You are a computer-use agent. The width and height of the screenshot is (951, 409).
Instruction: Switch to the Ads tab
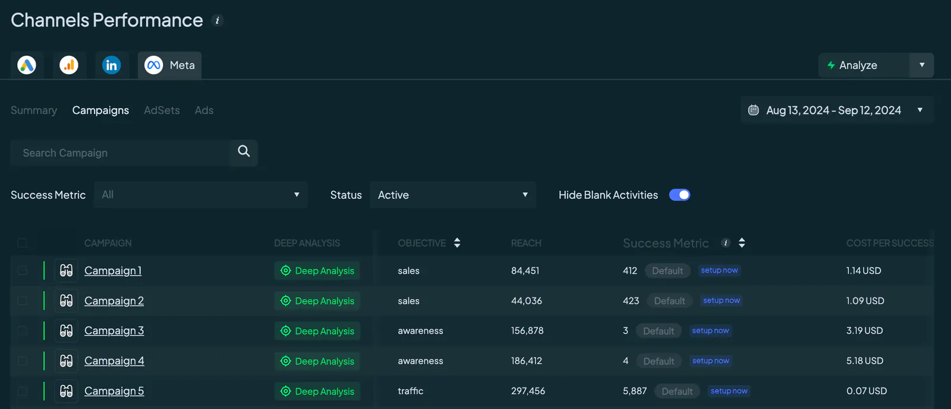[x=204, y=110]
